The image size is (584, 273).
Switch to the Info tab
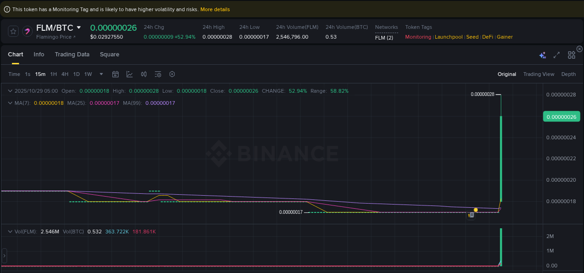[x=39, y=55]
